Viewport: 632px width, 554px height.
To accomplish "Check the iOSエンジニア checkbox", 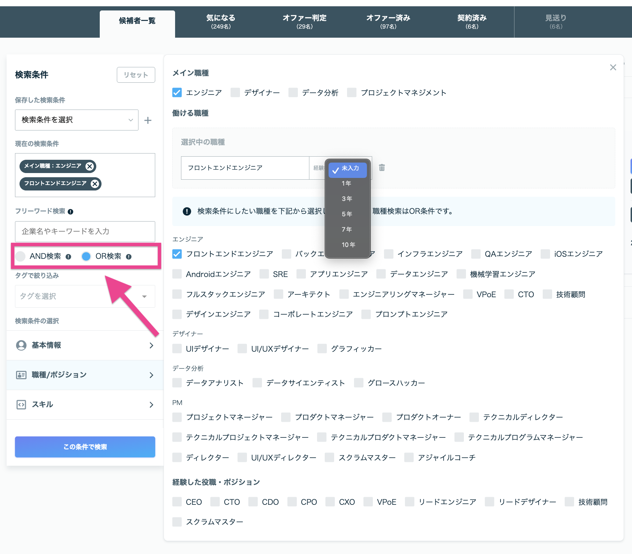I will point(545,254).
